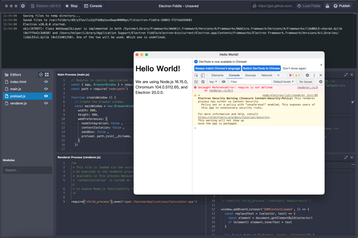Reset editor layout using grid icon
This screenshot has height=238, width=358.
click(47, 75)
